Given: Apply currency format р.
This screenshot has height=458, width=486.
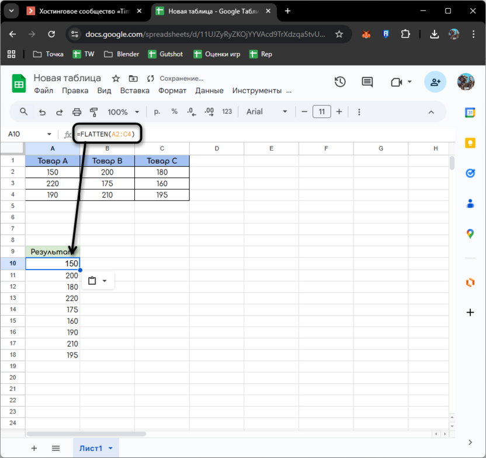Looking at the screenshot, I should pos(157,112).
